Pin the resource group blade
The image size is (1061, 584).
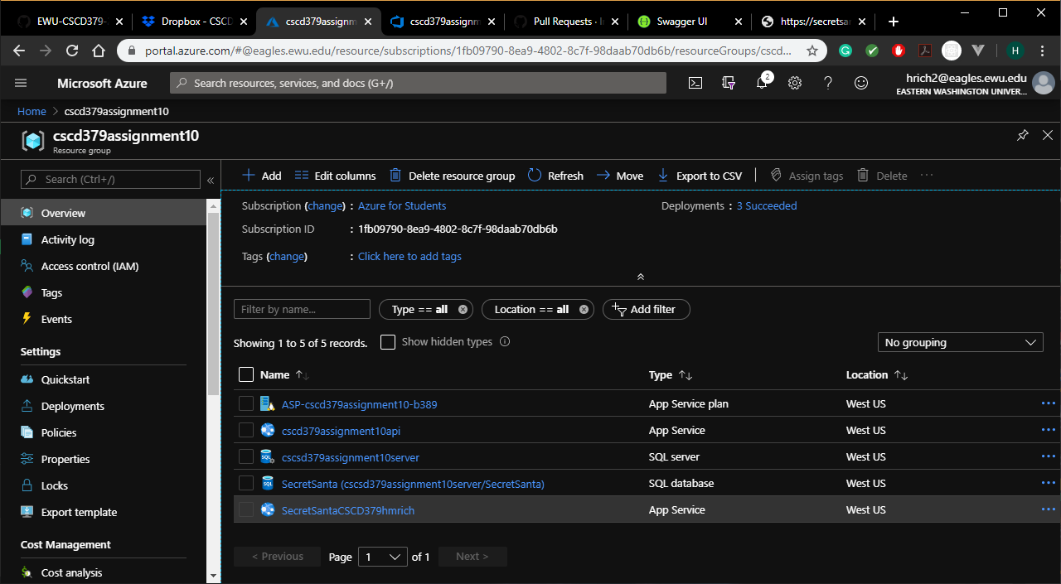1023,135
